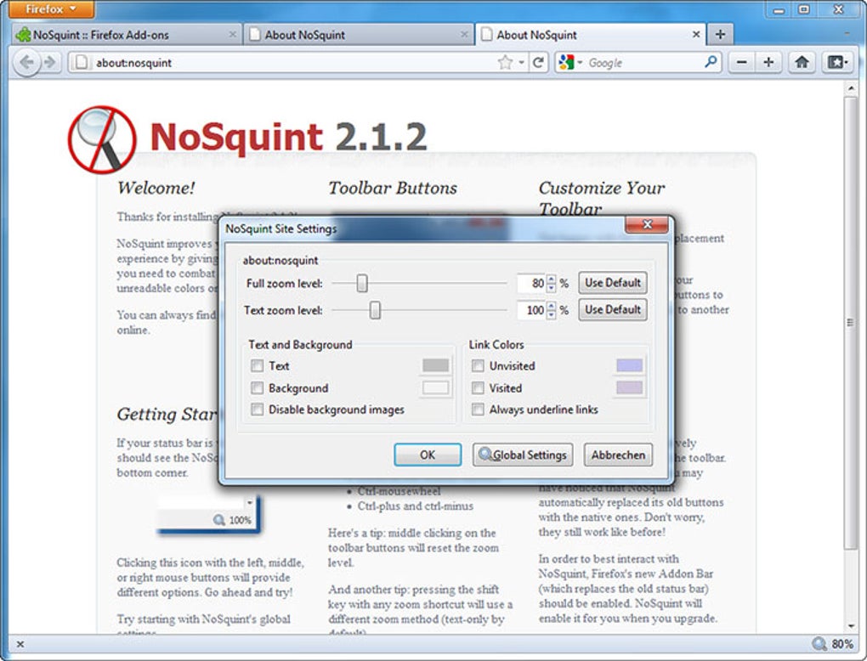
Task: Click Use Default for full zoom level
Action: 613,283
